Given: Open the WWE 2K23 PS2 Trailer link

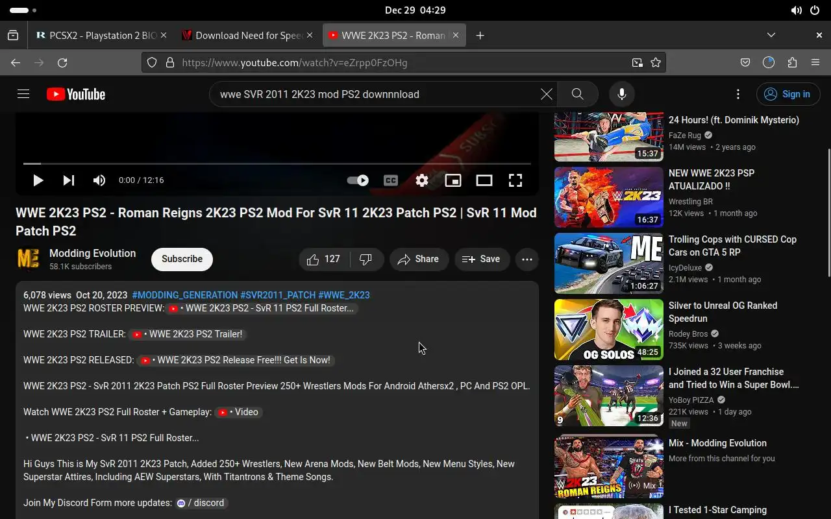Looking at the screenshot, I should [187, 334].
